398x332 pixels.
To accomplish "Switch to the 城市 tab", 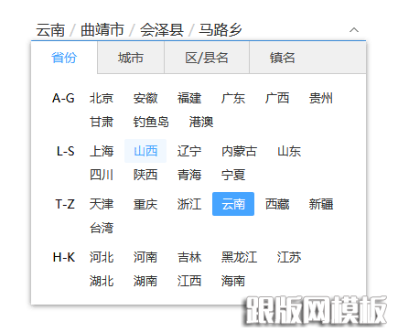I will coord(131,58).
